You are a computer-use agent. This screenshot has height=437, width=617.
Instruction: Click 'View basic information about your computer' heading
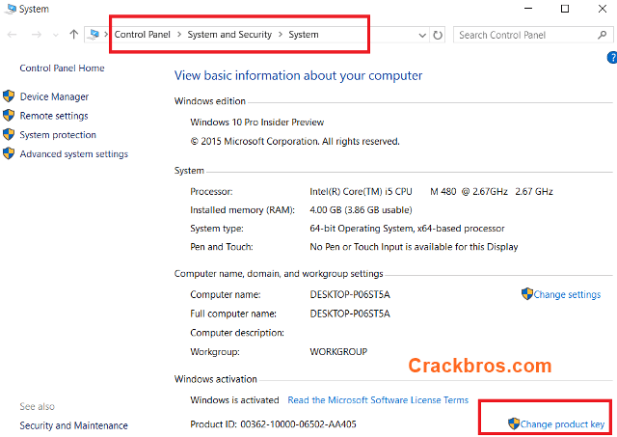click(298, 75)
